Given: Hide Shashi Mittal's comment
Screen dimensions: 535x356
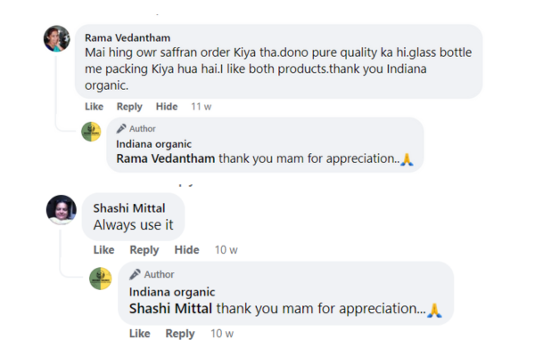Looking at the screenshot, I should click(186, 250).
